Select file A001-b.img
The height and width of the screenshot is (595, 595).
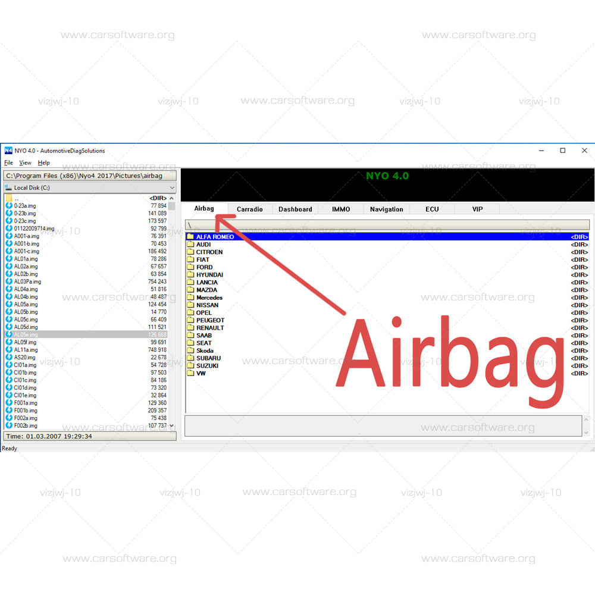(86, 243)
